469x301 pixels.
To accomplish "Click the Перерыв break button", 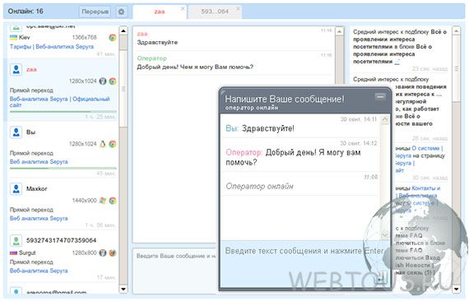I will tap(95, 12).
